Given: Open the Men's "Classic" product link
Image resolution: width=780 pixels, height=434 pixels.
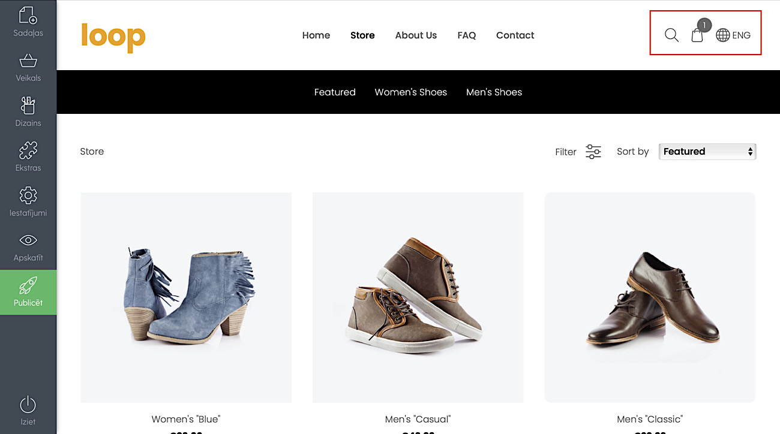Looking at the screenshot, I should pos(650,419).
